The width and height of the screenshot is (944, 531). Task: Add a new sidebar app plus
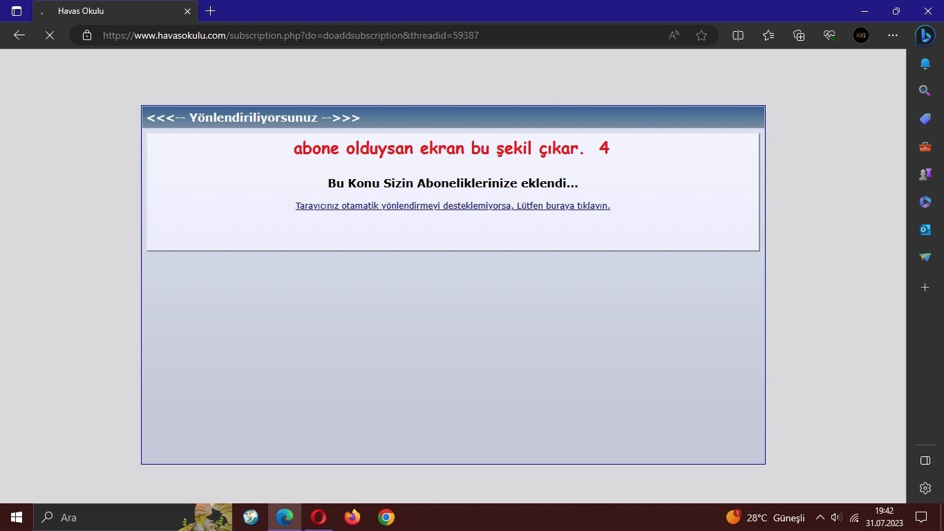point(925,287)
